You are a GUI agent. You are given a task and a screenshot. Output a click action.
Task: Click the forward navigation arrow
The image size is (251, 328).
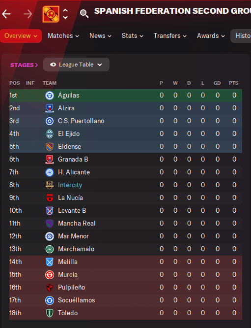[28, 14]
